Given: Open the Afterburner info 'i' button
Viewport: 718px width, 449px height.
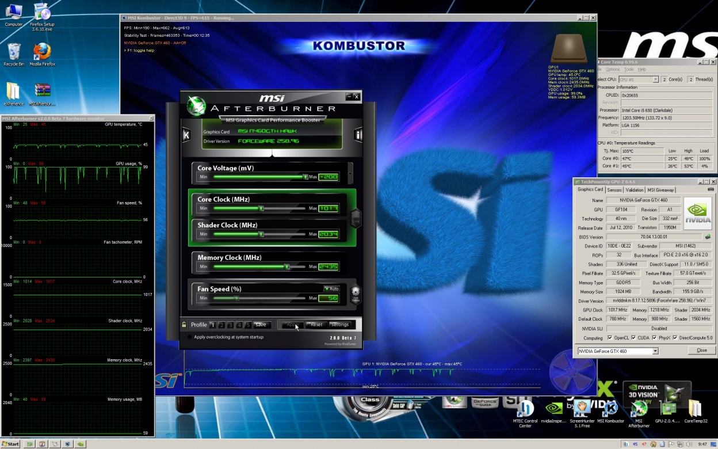Looking at the screenshot, I should (358, 135).
